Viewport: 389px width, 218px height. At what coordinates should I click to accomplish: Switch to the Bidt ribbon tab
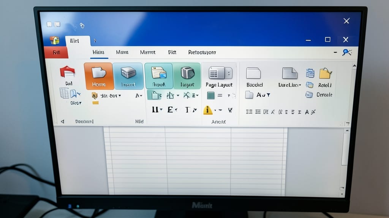coord(172,52)
